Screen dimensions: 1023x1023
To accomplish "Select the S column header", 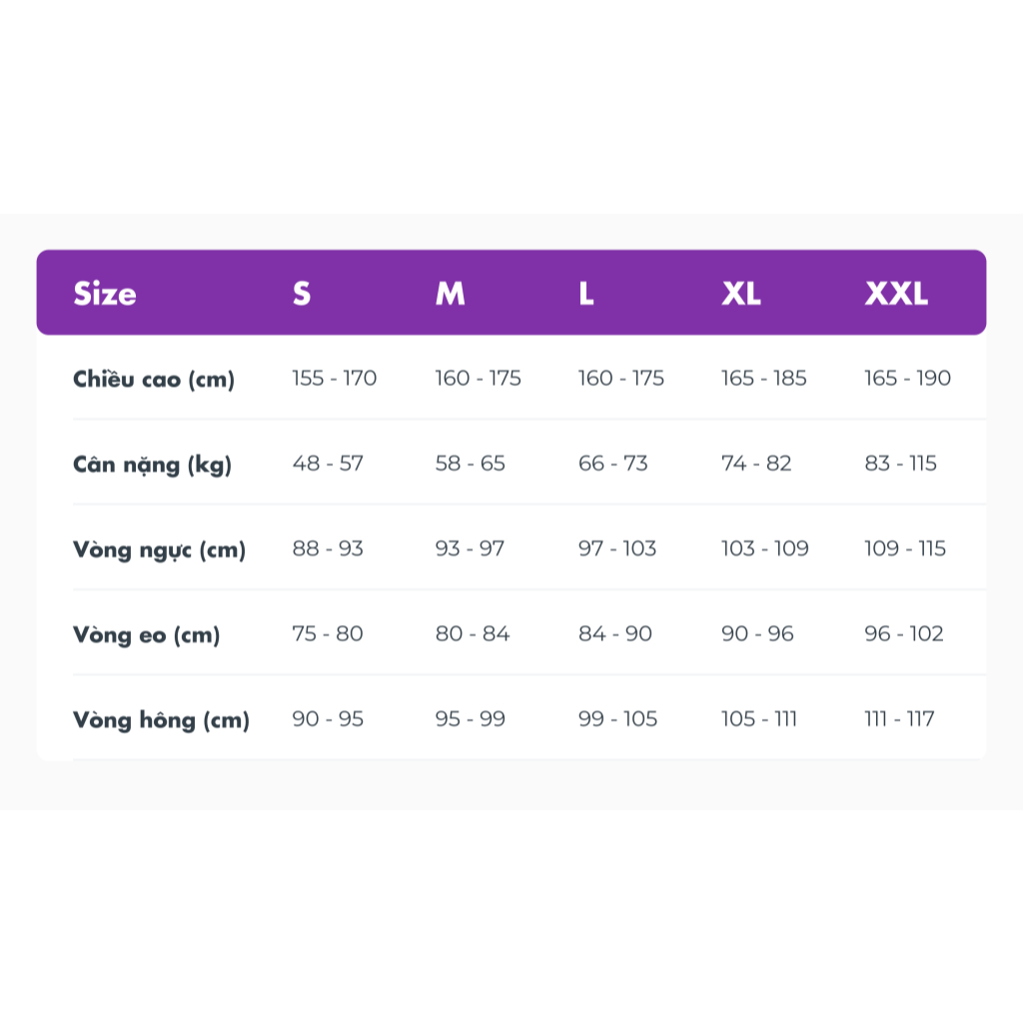I will click(x=302, y=294).
